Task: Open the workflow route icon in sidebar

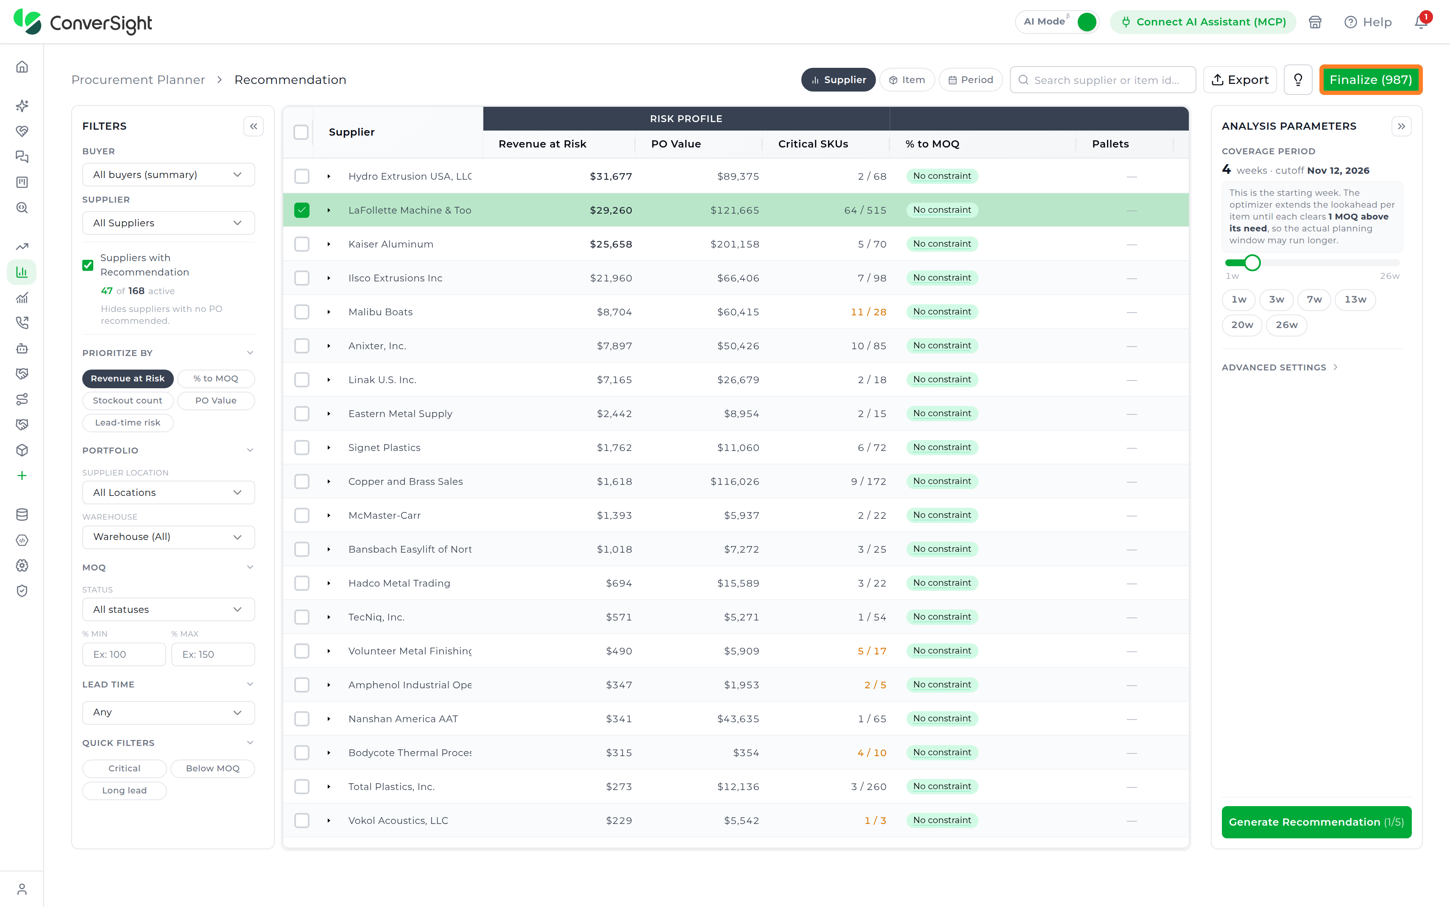Action: 22,399
